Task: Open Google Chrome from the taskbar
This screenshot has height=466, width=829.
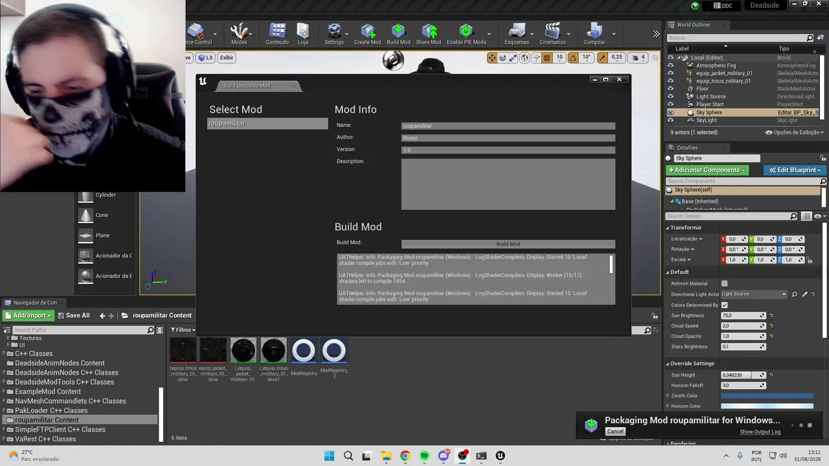Action: [x=405, y=456]
